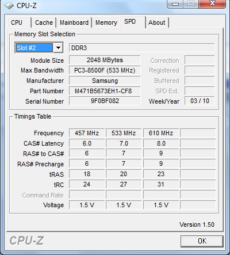Screen dimensions: 230x255
Task: Select the CAS# Latency 8.0 value
Action: point(161,143)
